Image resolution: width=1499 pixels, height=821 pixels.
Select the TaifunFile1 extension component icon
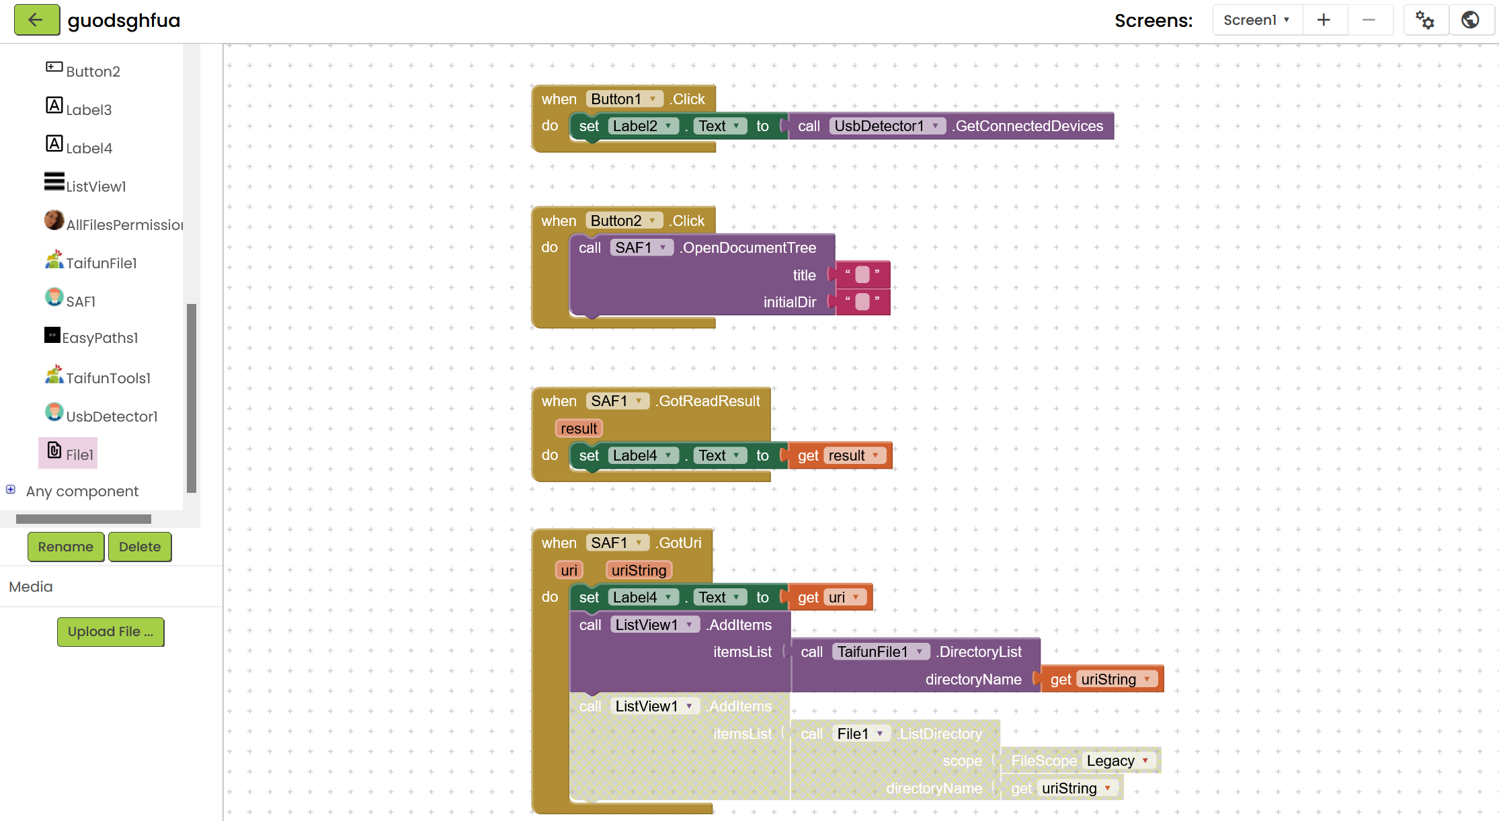pyautogui.click(x=54, y=260)
